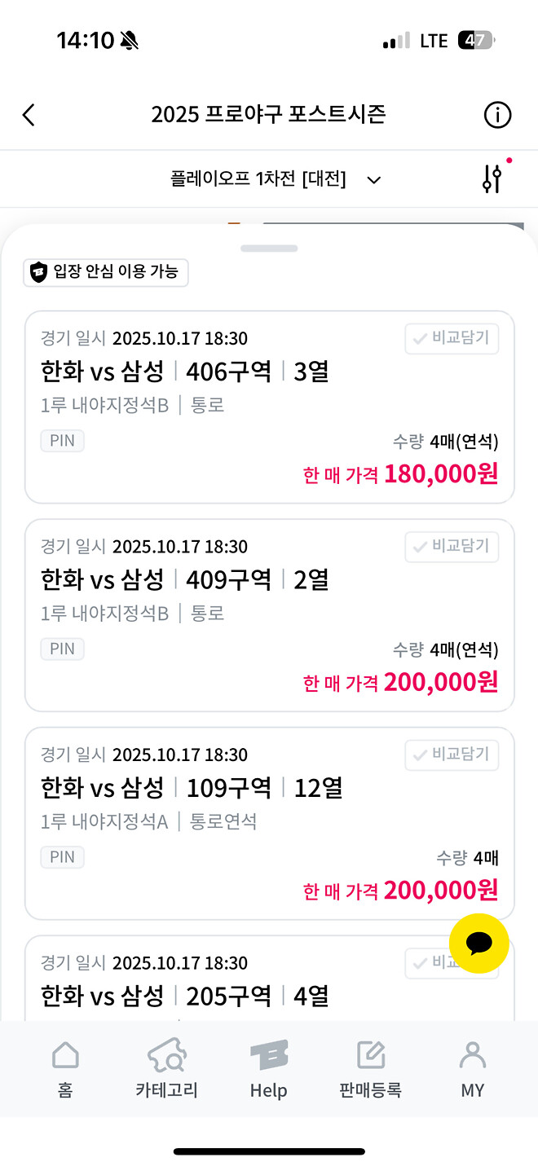Go to 홈 in the bottom navigation

coord(65,1068)
